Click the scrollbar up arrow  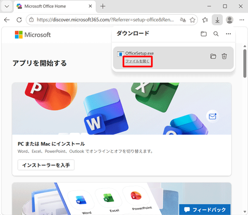coord(245,46)
